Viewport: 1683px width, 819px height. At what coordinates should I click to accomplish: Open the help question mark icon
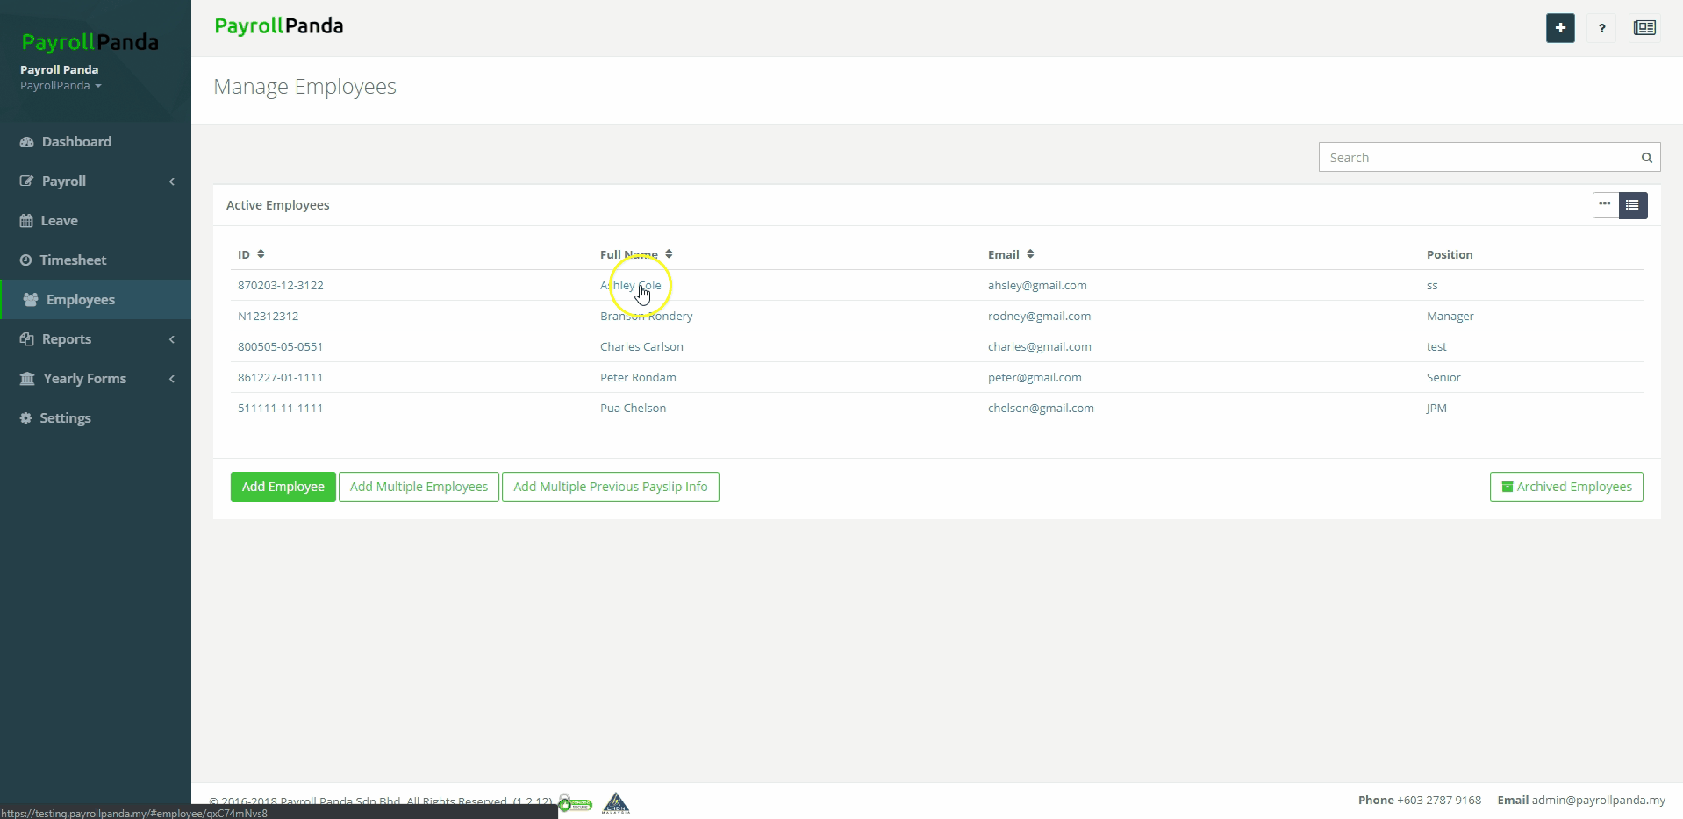[x=1601, y=28]
